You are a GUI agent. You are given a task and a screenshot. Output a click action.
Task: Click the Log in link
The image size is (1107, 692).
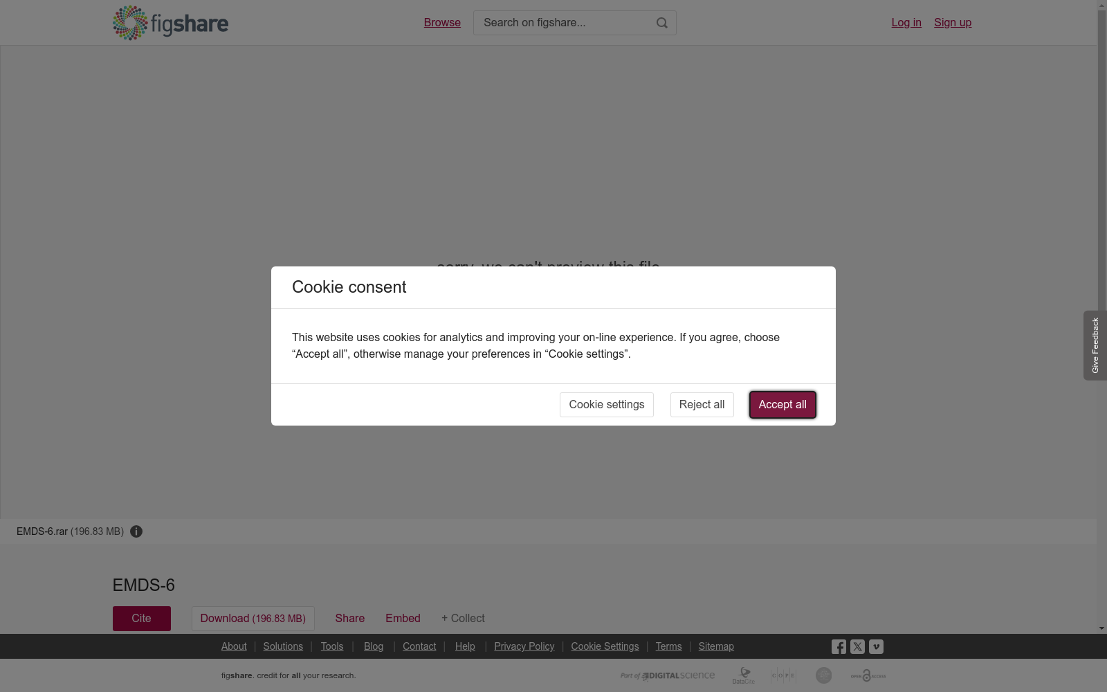point(906,23)
